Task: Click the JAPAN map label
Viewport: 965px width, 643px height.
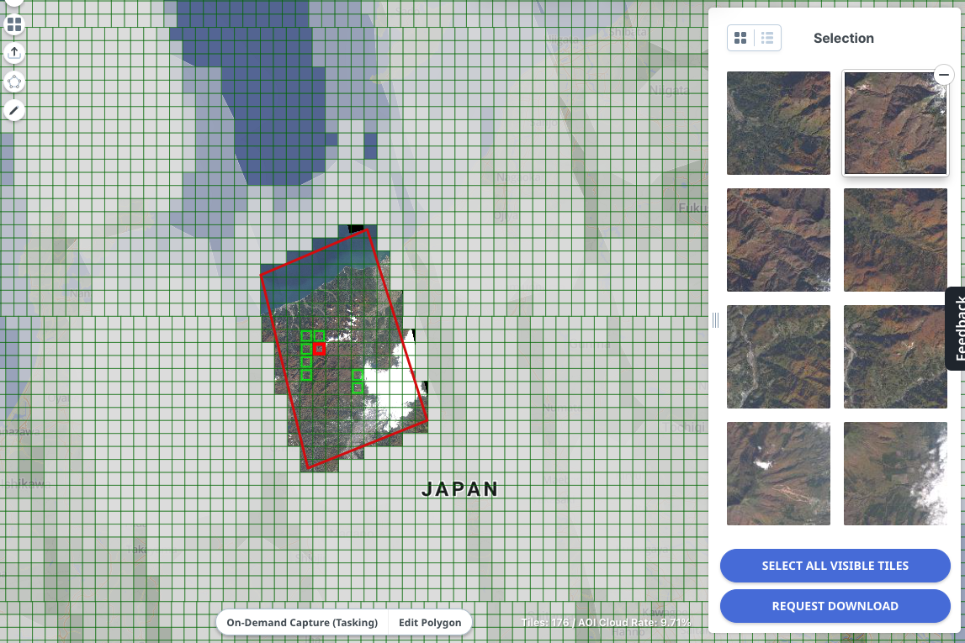Action: coord(459,489)
